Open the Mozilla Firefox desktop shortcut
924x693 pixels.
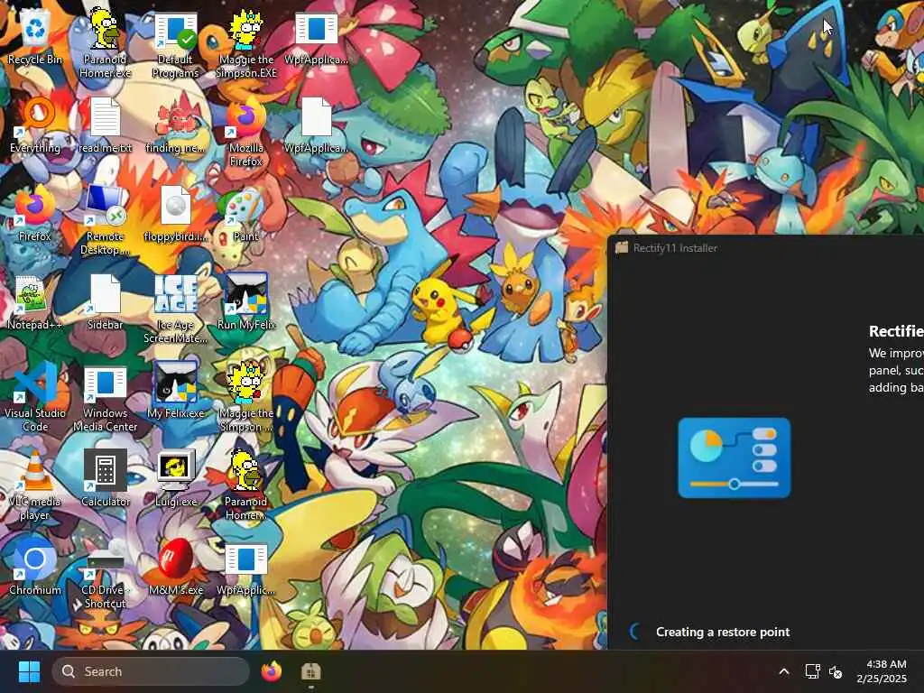(246, 132)
